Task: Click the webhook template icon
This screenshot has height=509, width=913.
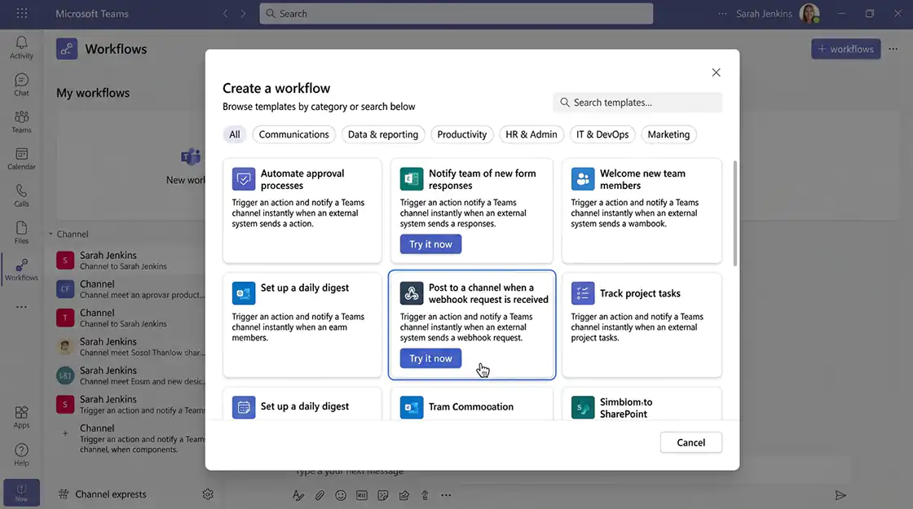Action: [x=412, y=293]
